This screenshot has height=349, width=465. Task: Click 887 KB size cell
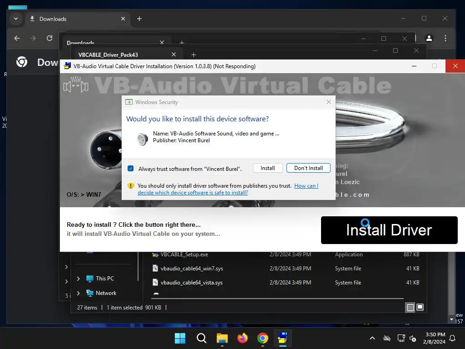[411, 254]
